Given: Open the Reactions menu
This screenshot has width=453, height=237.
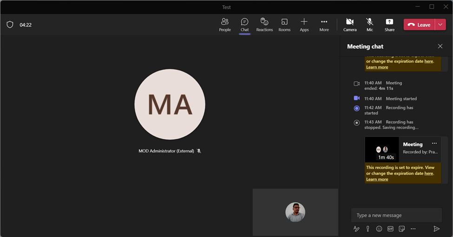Looking at the screenshot, I should pyautogui.click(x=264, y=25).
